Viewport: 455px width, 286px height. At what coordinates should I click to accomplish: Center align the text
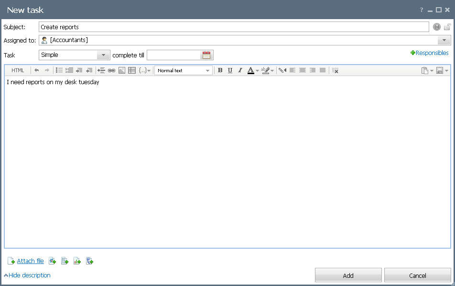click(303, 70)
